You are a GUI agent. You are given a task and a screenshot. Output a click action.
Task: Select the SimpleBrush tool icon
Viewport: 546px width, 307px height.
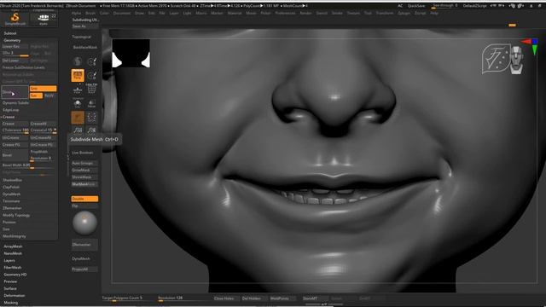[15, 19]
